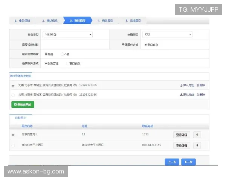Viewport: 226px width, 181px height.
Task: Select 海淀北太平庄西口 pickup point radio
Action: pyautogui.click(x=13, y=146)
